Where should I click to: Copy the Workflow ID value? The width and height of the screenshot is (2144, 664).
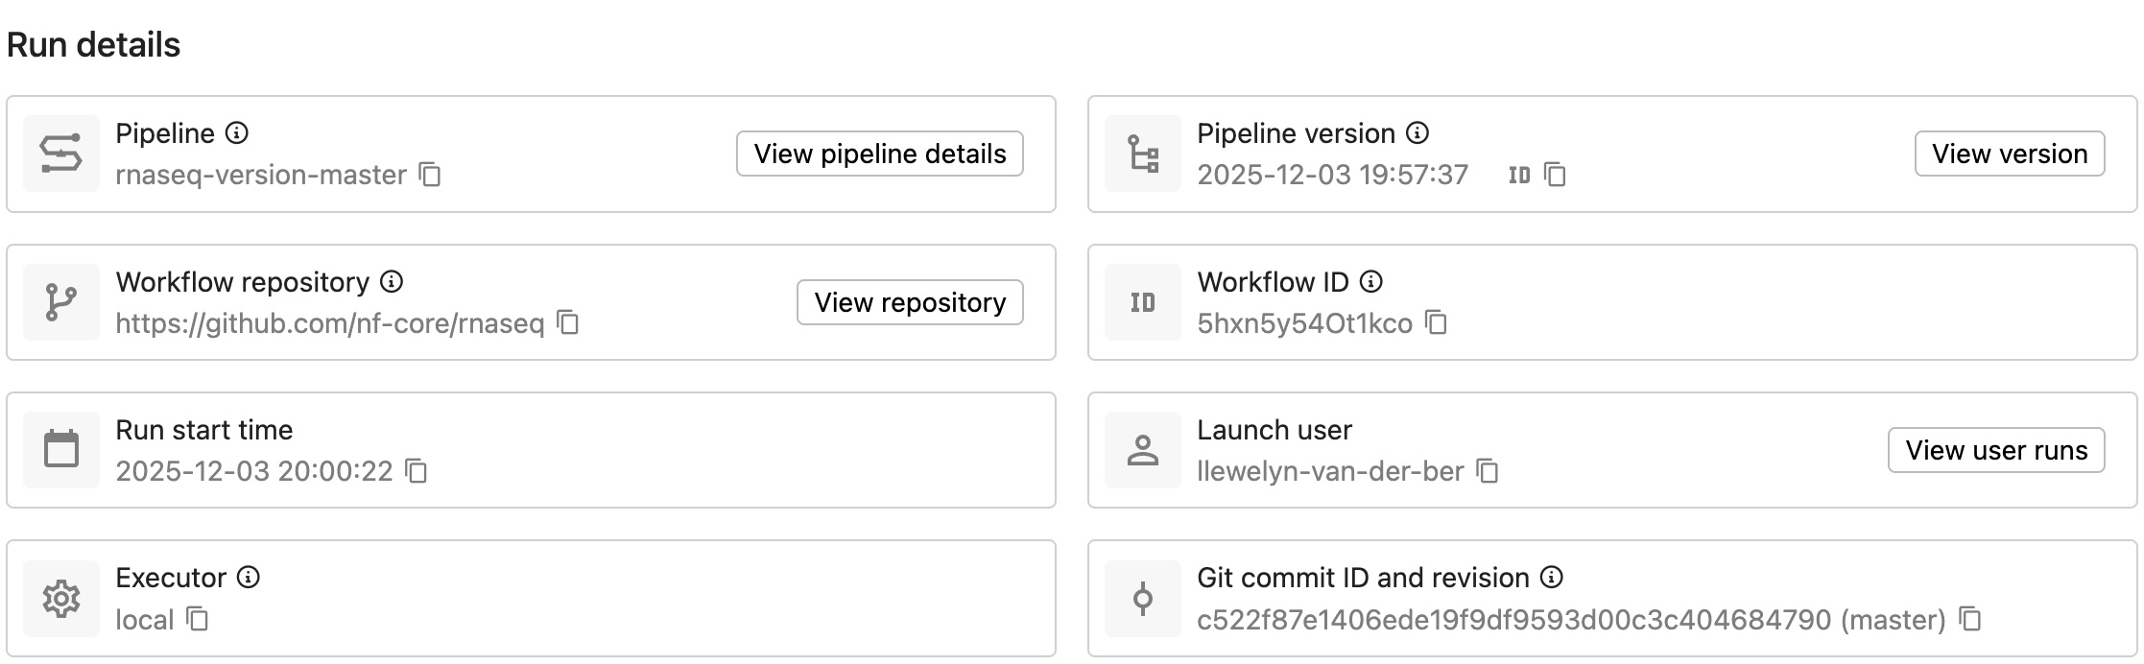(x=1436, y=322)
